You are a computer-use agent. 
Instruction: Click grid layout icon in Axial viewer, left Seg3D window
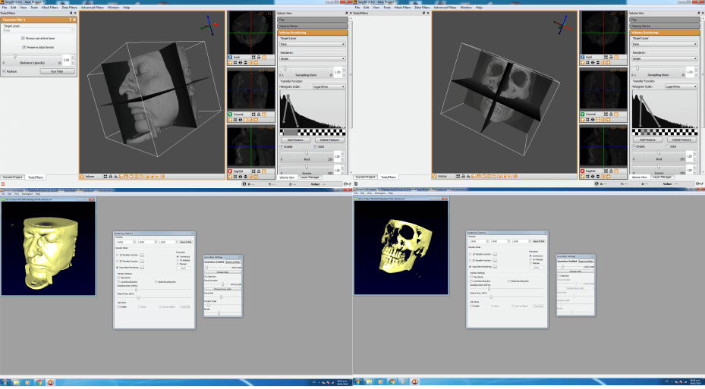coord(253,58)
